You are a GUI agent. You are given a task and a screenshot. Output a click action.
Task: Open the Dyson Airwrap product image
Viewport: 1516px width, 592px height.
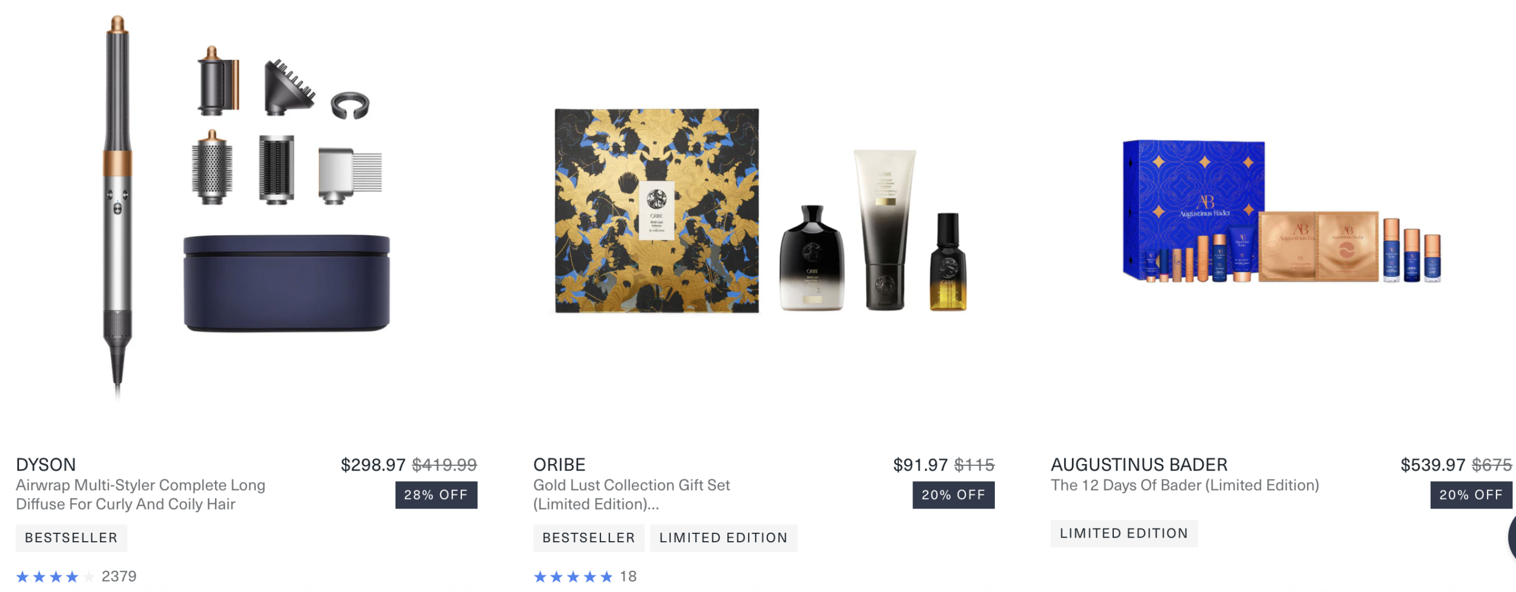[246, 207]
